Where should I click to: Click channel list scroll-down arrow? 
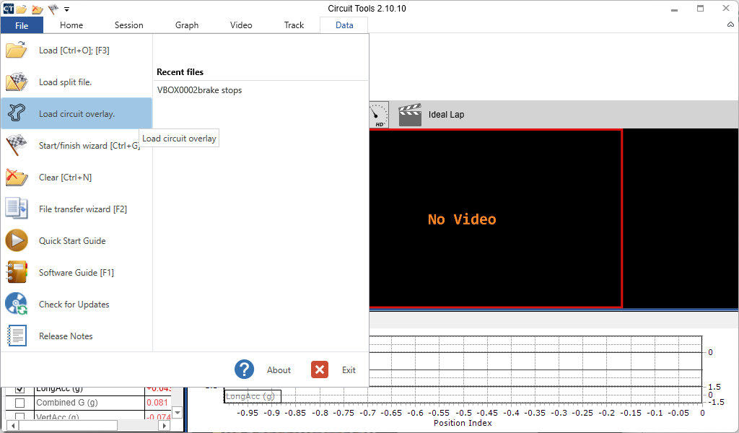(178, 413)
